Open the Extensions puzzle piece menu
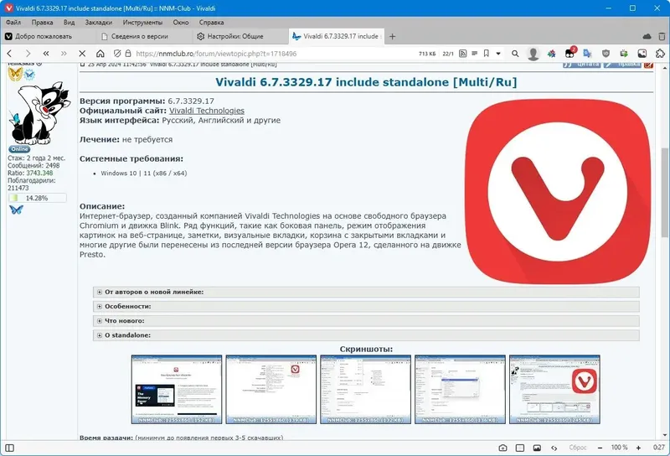This screenshot has height=456, width=670. click(660, 54)
